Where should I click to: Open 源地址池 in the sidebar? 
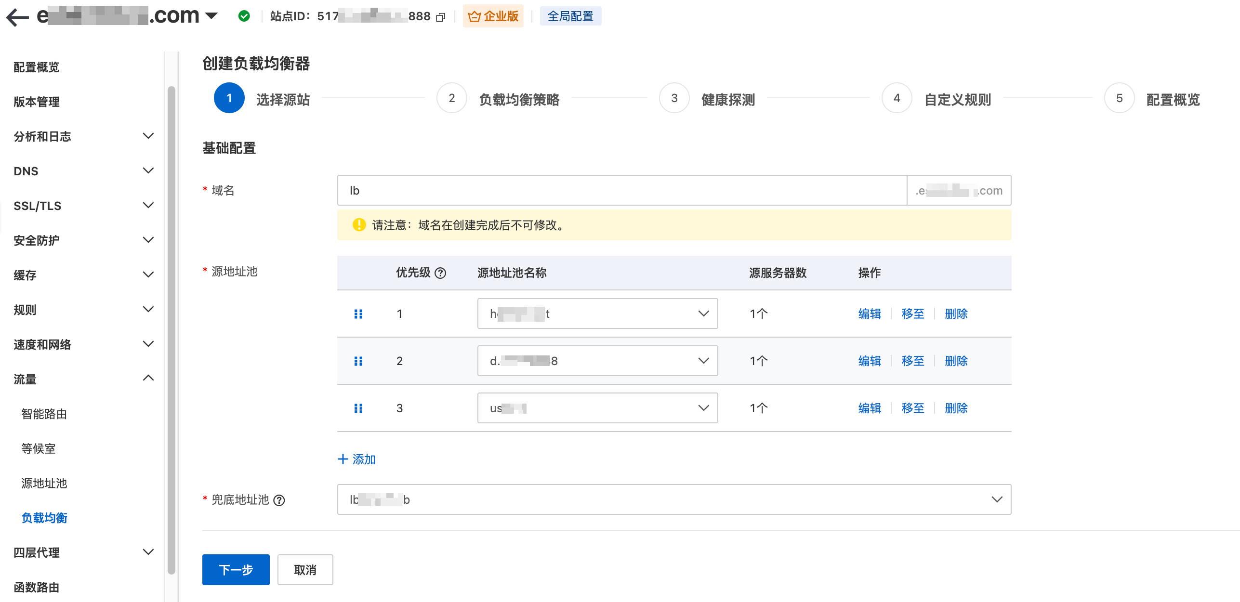pyautogui.click(x=44, y=483)
